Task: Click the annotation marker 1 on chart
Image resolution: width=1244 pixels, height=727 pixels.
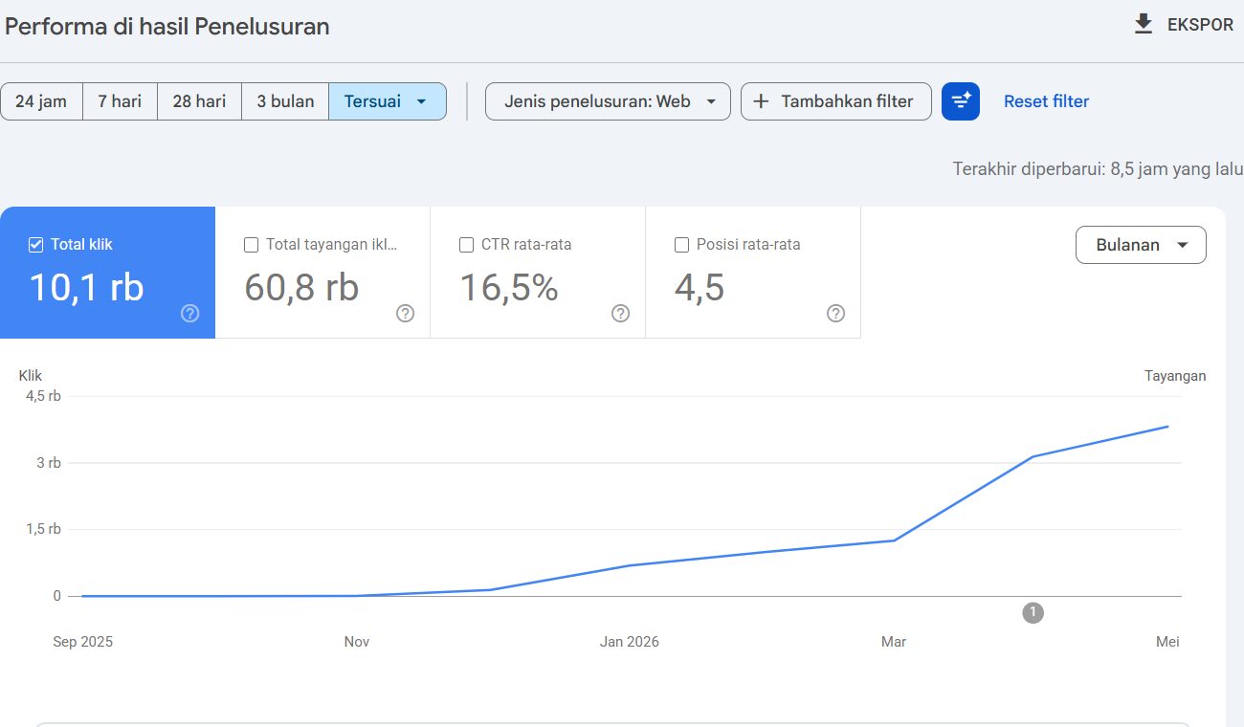Action: [1033, 613]
